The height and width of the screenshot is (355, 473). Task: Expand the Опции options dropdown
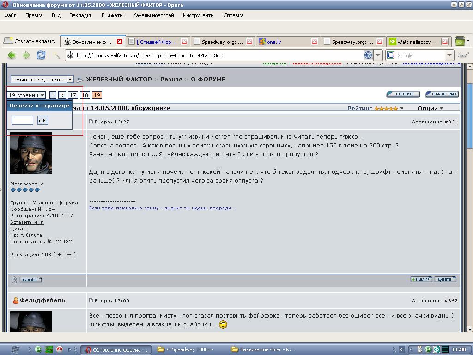pyautogui.click(x=430, y=108)
